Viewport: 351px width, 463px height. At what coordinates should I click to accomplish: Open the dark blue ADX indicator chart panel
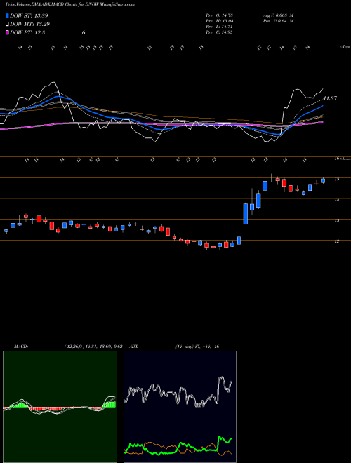coord(180,407)
